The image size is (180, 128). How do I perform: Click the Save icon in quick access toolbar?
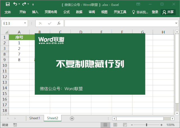click(x=8, y=4)
